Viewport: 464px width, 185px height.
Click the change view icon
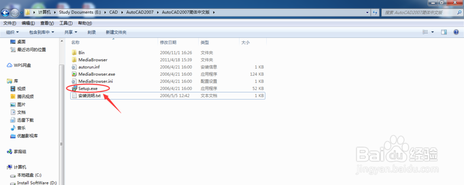tap(425, 32)
